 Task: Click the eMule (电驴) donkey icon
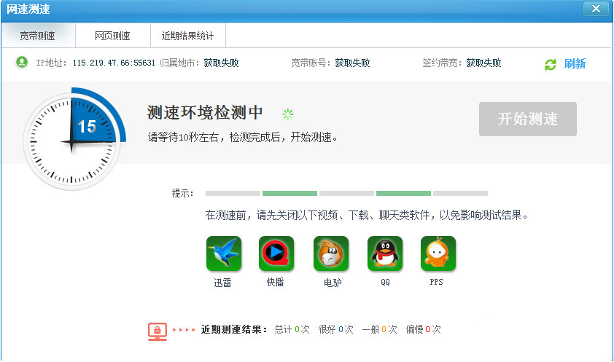331,253
